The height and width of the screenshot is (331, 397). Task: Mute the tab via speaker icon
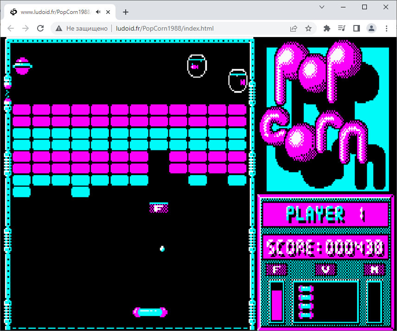[x=98, y=12]
